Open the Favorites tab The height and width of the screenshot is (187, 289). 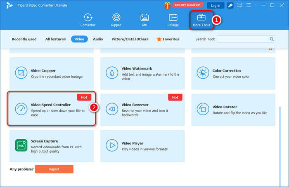tap(168, 39)
